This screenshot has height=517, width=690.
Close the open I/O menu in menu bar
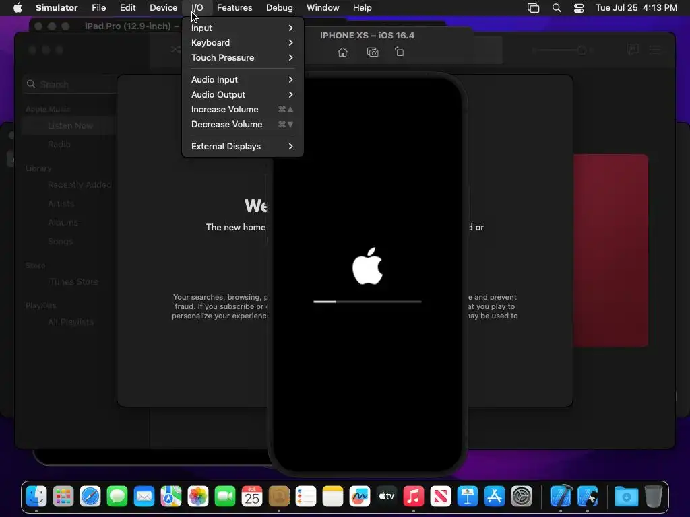[197, 7]
